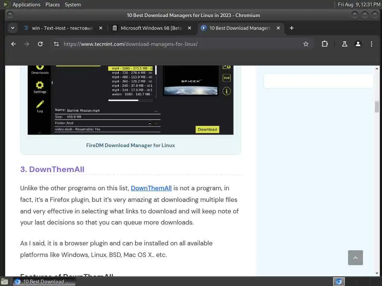382x286 pixels.
Task: Close the Microsoft Windows 98 tab
Action: click(190, 28)
